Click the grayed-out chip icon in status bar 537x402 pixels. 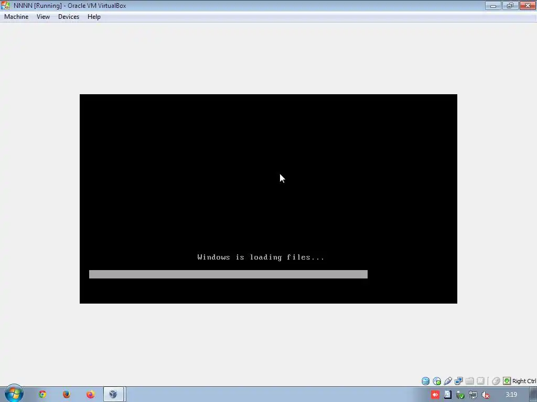[x=480, y=381]
